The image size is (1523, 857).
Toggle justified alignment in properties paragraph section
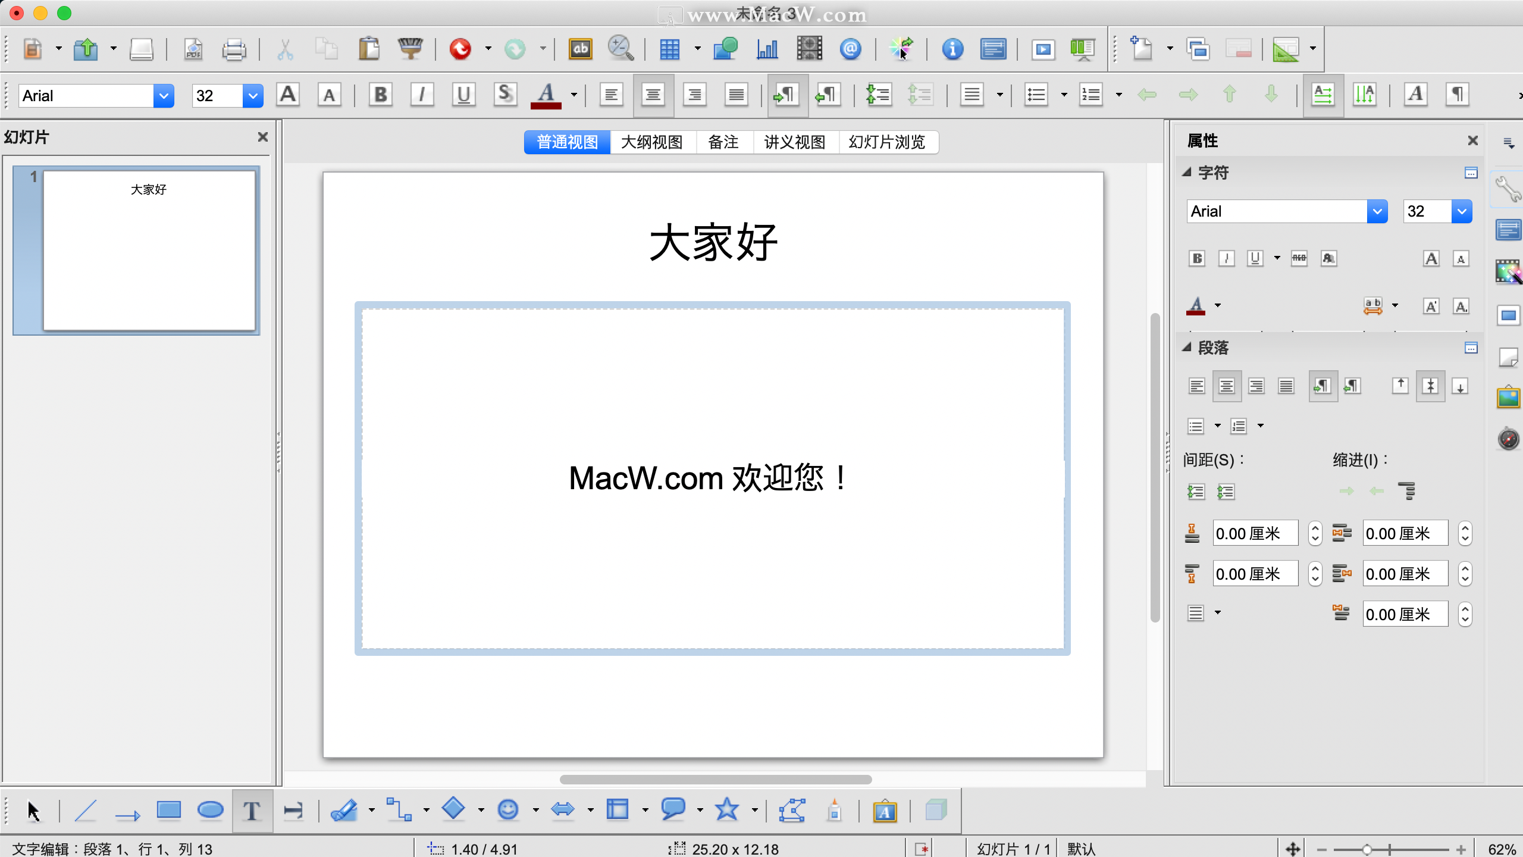(1286, 386)
